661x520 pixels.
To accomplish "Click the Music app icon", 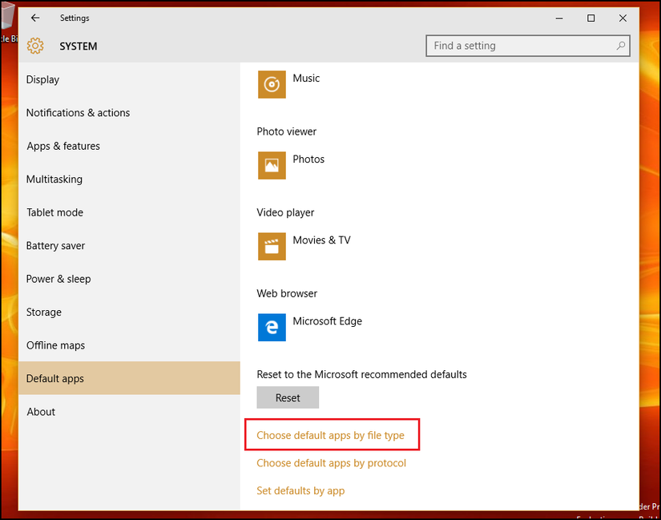I will 272,84.
